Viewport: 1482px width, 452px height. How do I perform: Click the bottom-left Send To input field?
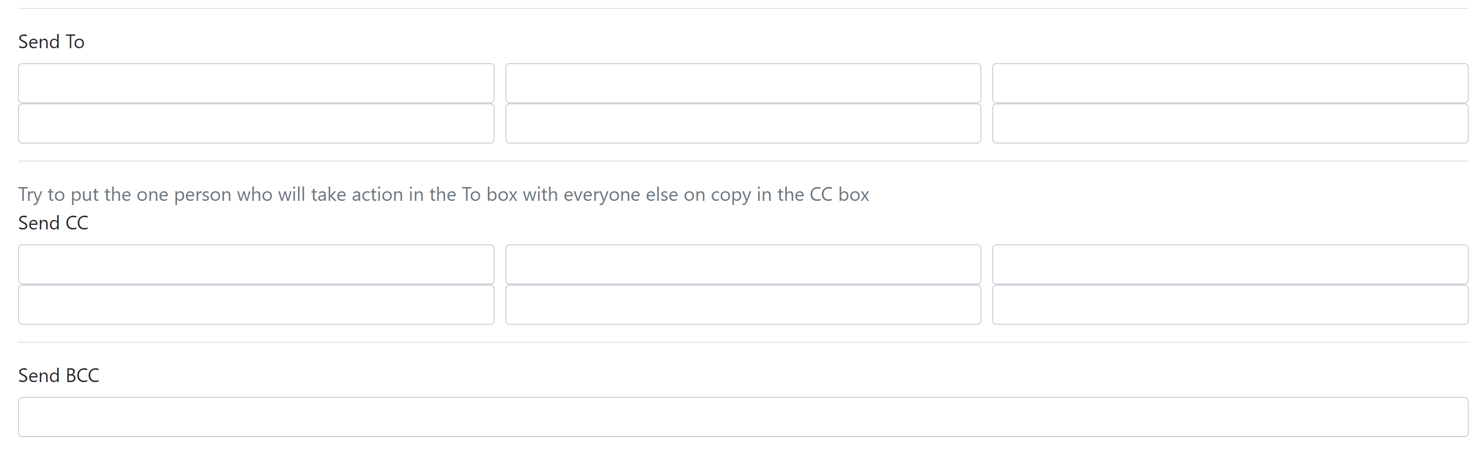coord(256,123)
